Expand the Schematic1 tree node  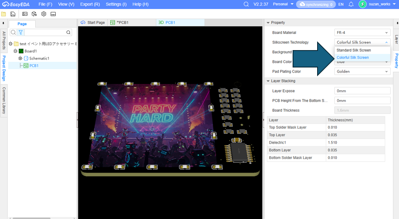coord(20,58)
